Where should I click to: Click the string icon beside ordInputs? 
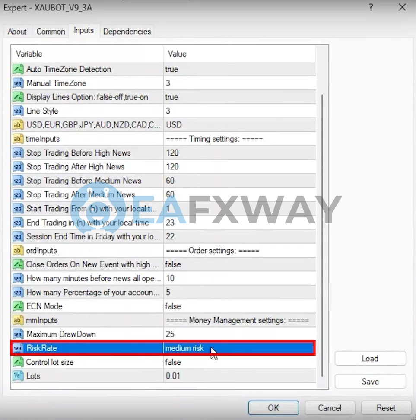point(18,251)
